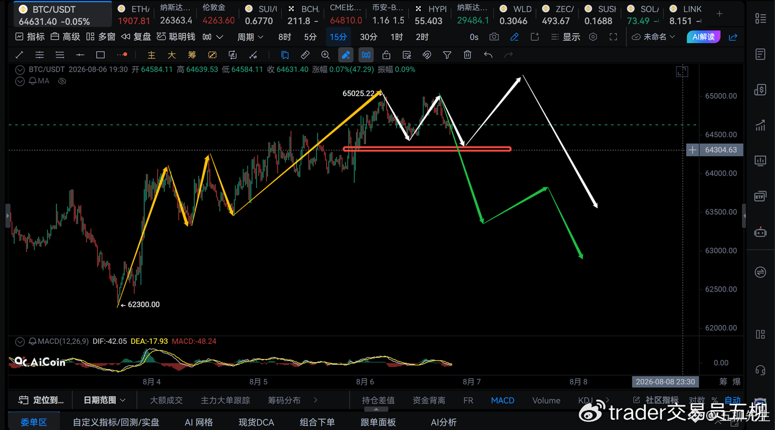This screenshot has height=430, width=775.
Task: Select the Volume indicator option
Action: point(546,400)
